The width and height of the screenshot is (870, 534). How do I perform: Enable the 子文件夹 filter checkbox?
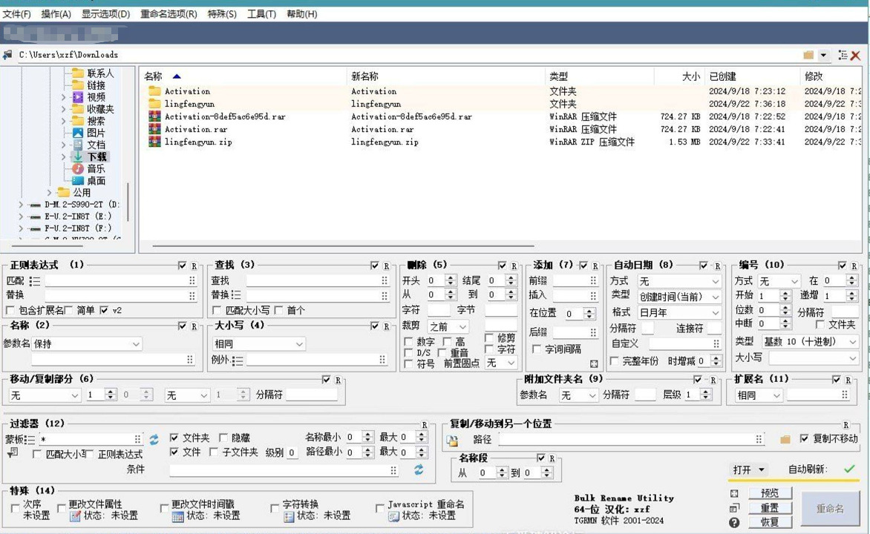(214, 452)
